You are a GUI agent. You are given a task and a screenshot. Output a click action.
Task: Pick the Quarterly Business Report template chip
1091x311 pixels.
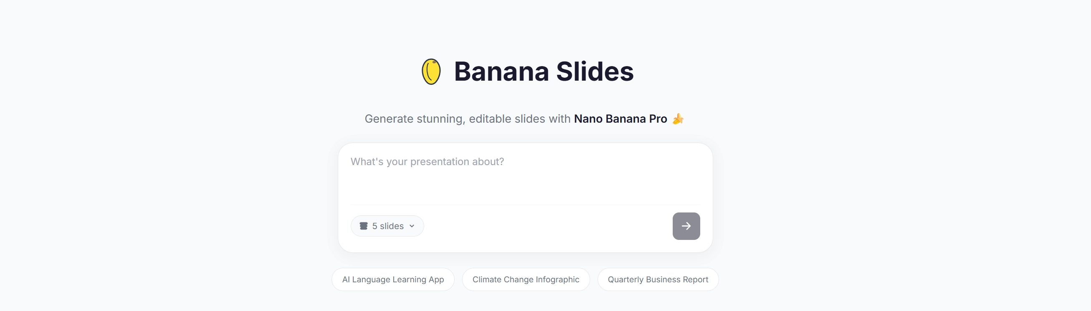[x=658, y=279]
